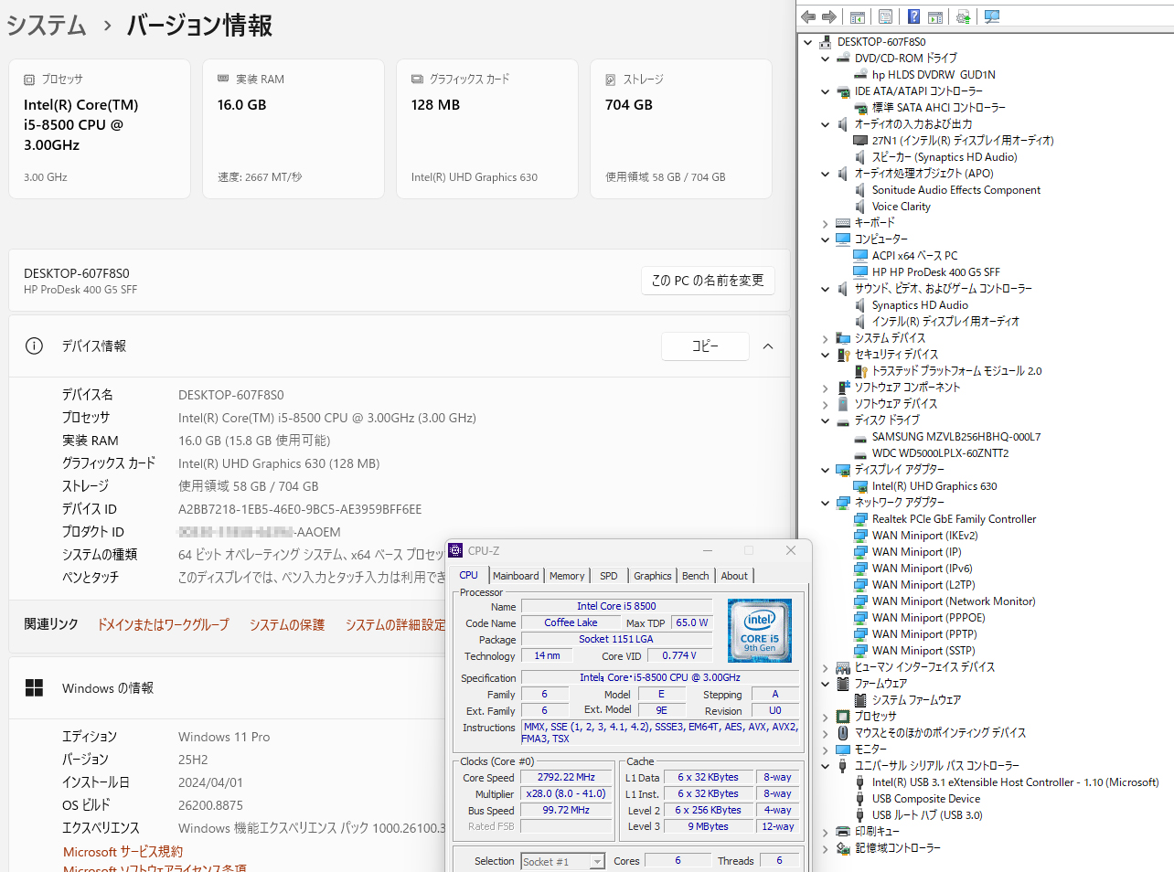
Task: Select USB ルート ハブ (USB 3.0) in device tree
Action: (927, 815)
